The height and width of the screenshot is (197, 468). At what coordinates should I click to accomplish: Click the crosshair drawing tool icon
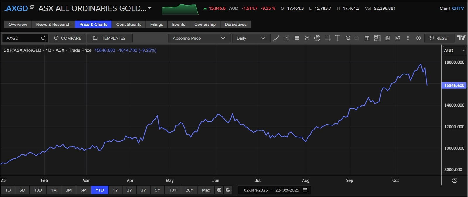point(327,38)
